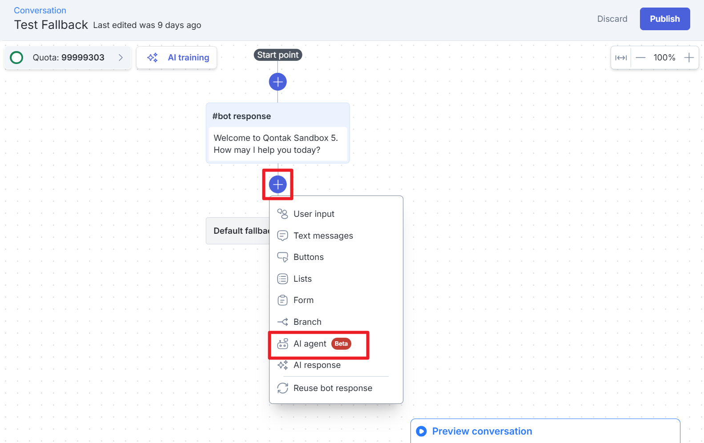
Task: Click the plus button below Start point
Action: point(278,82)
